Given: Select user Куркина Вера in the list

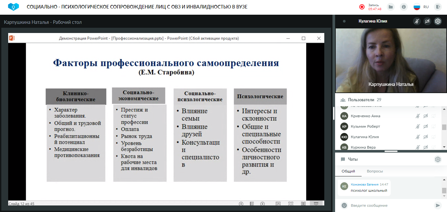Looking at the screenshot, I should 363,147.
